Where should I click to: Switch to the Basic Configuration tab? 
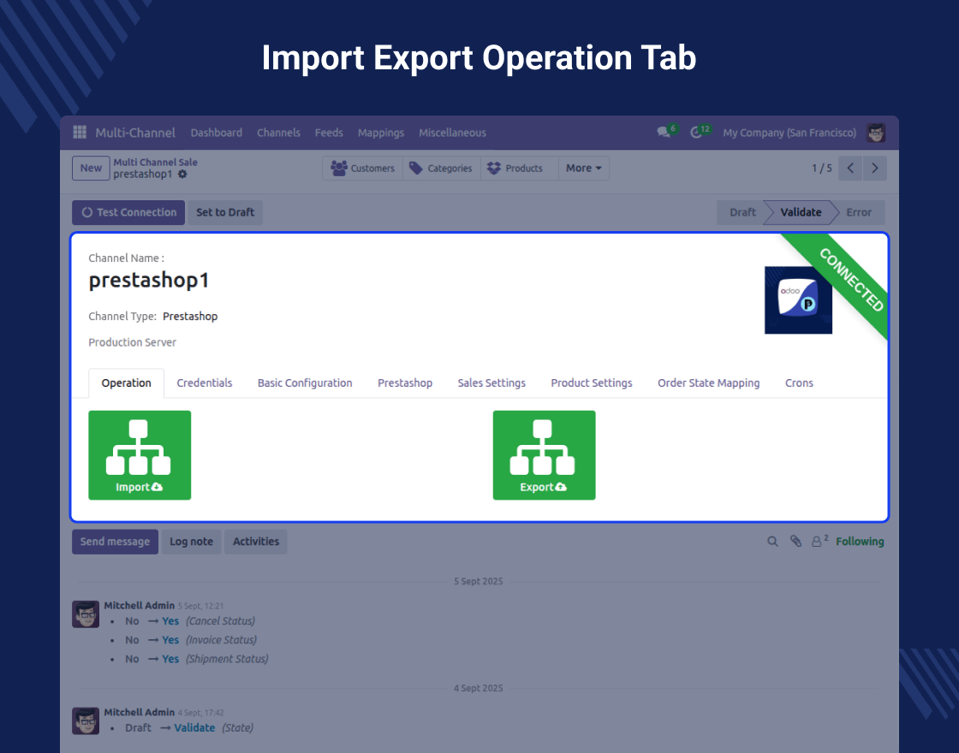tap(305, 383)
